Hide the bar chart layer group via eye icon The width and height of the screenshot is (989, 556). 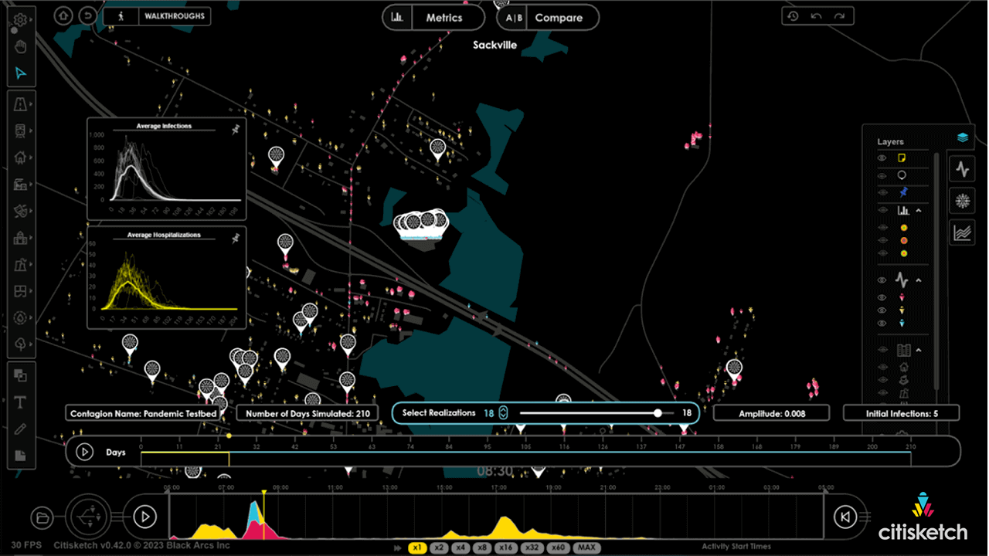click(882, 210)
